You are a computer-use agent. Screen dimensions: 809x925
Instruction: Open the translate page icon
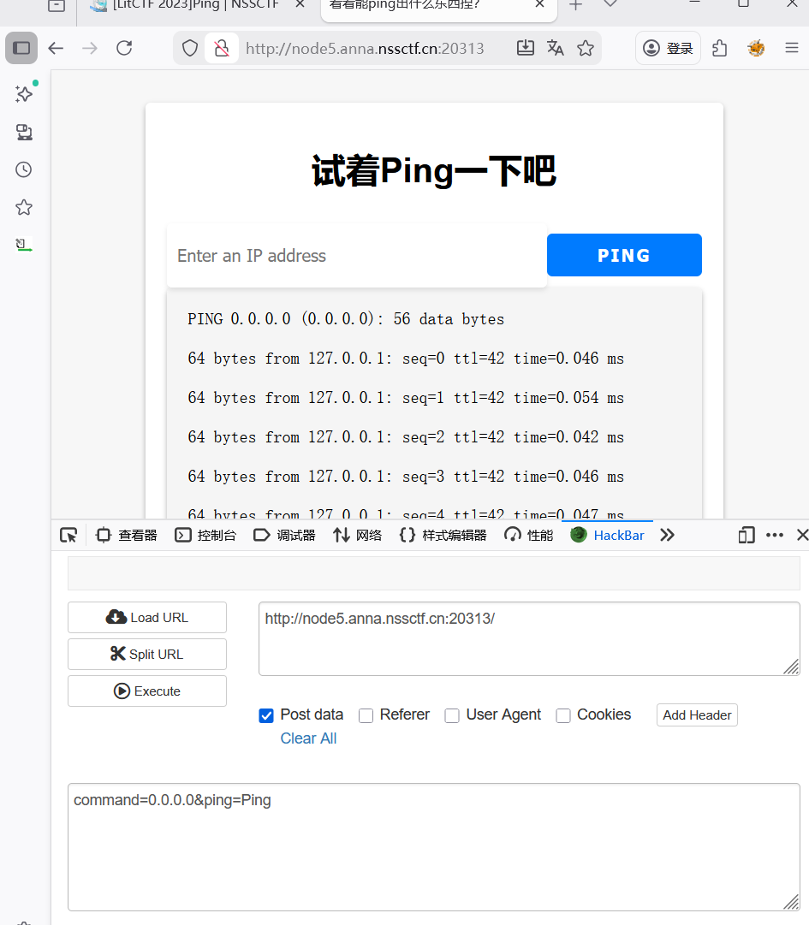click(x=556, y=48)
